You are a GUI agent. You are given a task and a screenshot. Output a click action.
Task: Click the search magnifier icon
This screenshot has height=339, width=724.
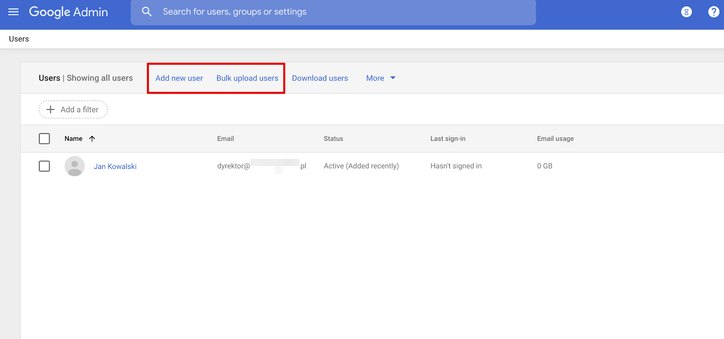point(147,12)
